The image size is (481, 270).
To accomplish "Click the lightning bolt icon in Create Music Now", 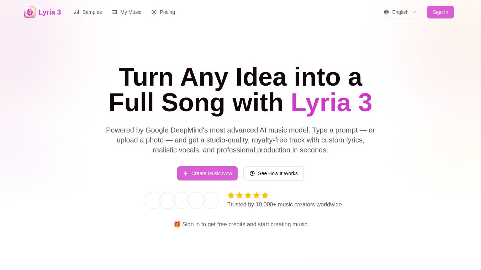I will coord(186,173).
